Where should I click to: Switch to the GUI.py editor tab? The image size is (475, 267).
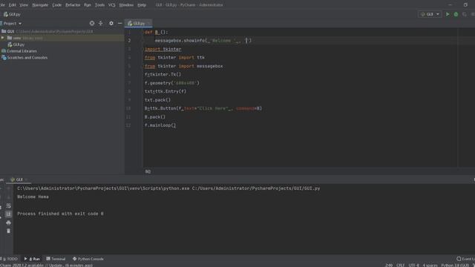click(139, 23)
